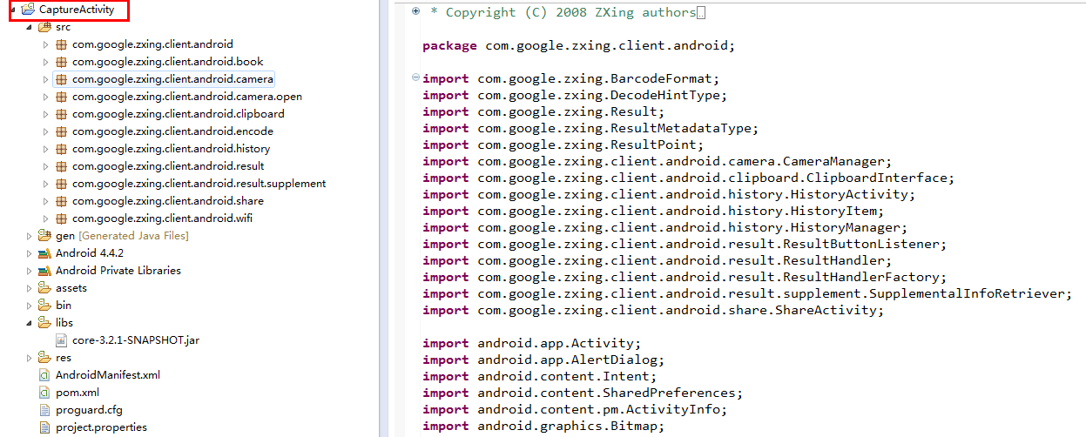Expand the camera.open package arrow

(x=46, y=97)
